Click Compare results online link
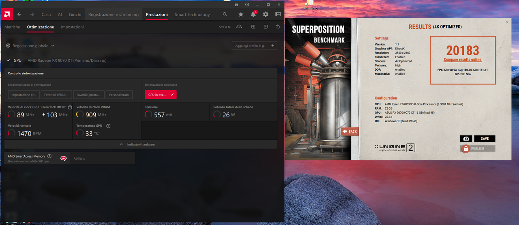 [463, 60]
